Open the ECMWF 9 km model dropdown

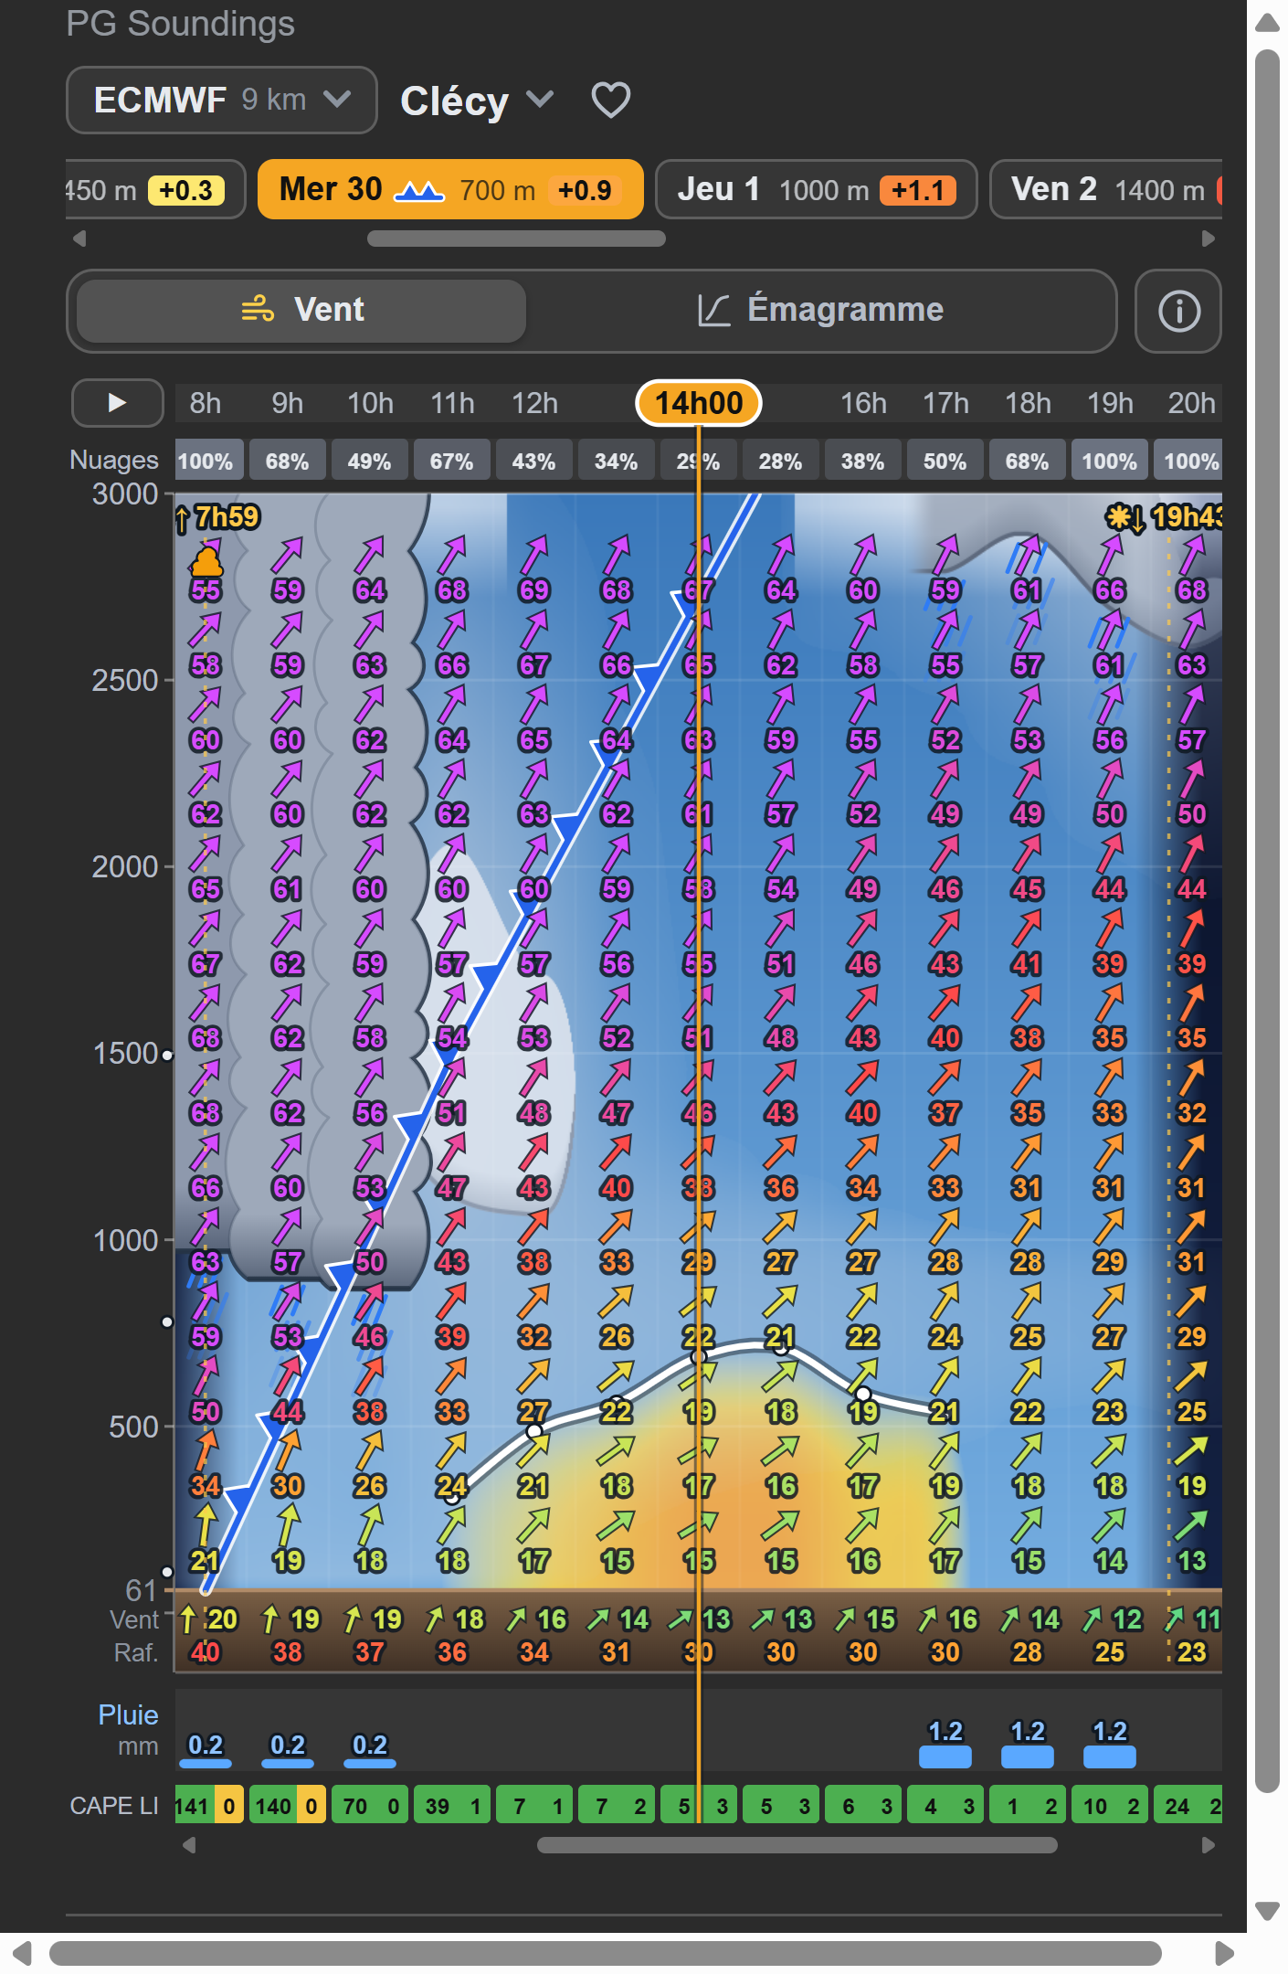(x=222, y=101)
